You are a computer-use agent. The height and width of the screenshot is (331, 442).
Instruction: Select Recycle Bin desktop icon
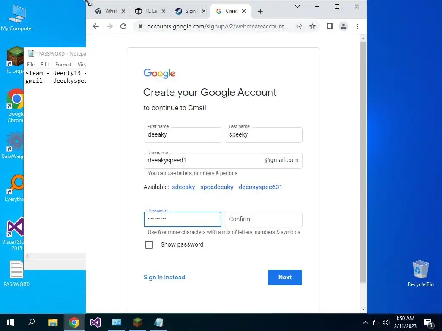click(420, 274)
